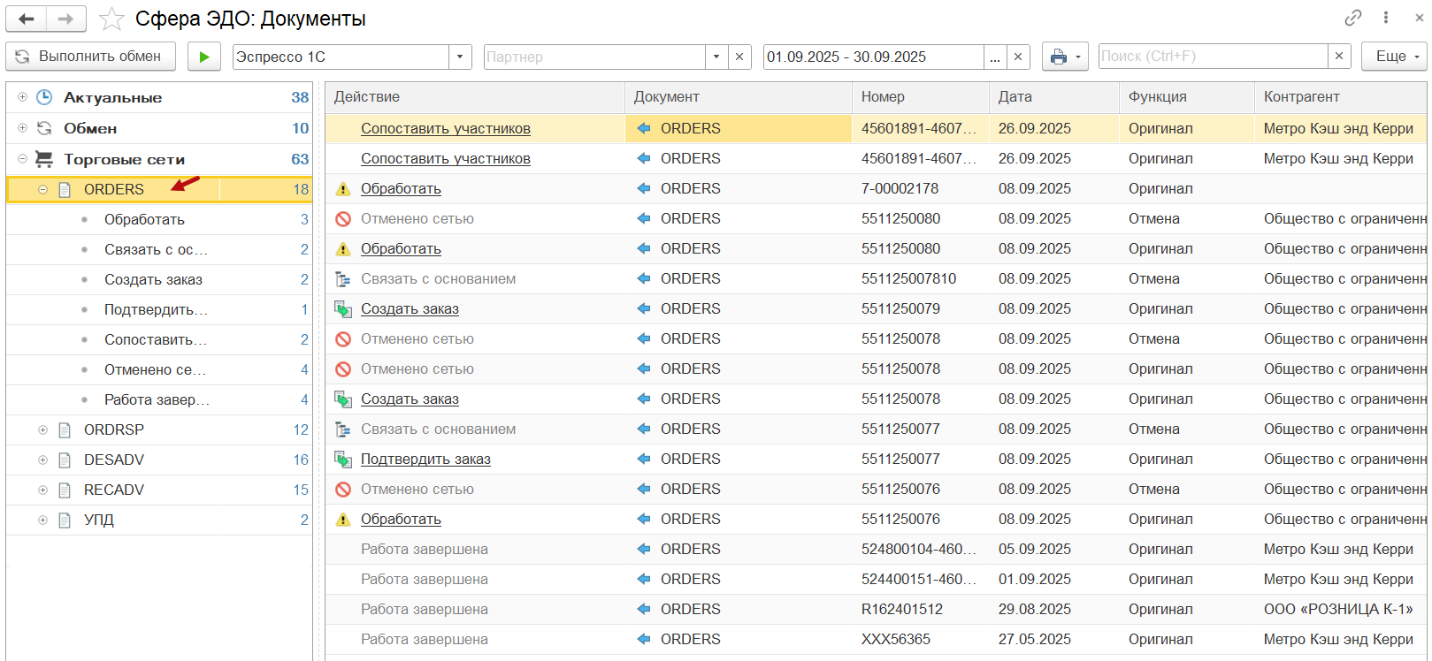Sort by Дата column header
The width and height of the screenshot is (1432, 661).
tap(1054, 97)
